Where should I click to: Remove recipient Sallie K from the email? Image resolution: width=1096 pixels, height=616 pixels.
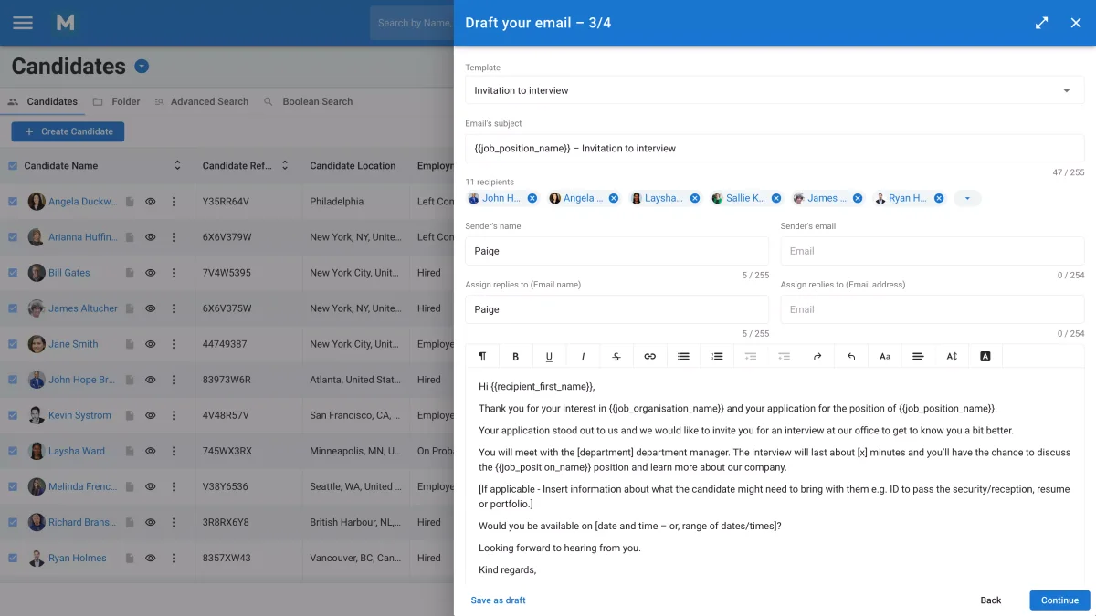pyautogui.click(x=776, y=197)
